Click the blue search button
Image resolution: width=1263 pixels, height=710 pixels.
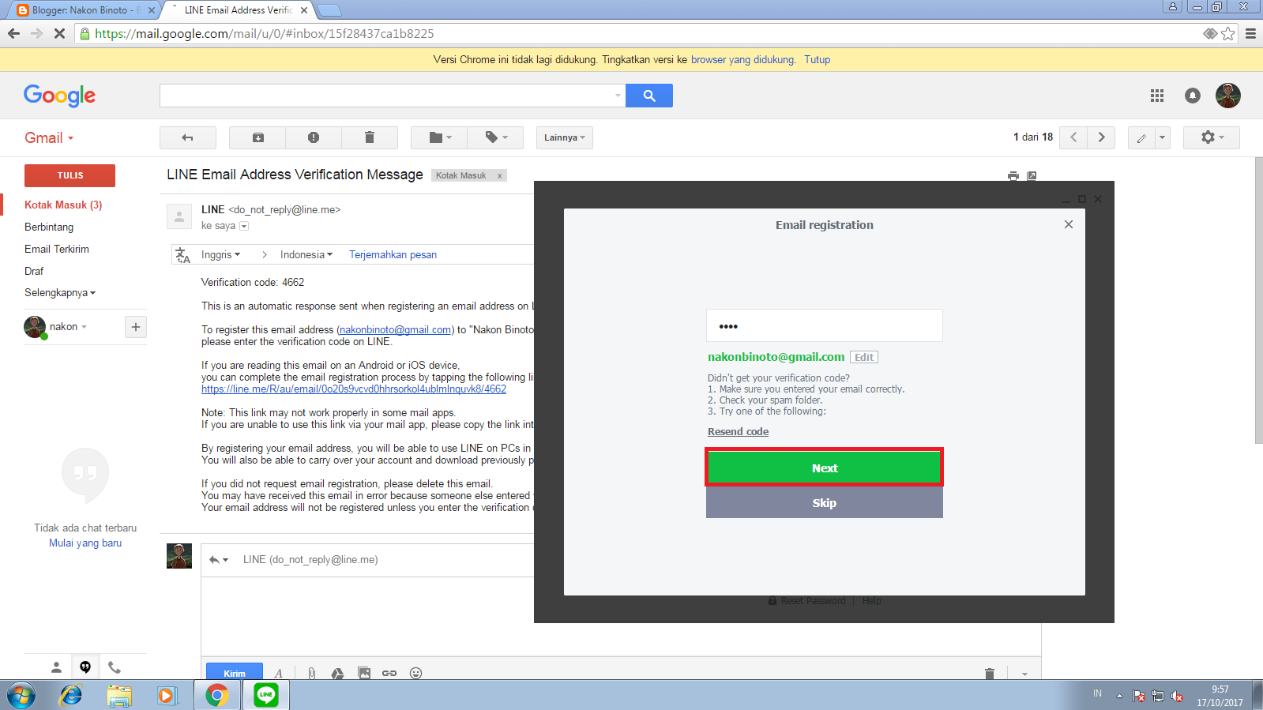(649, 96)
